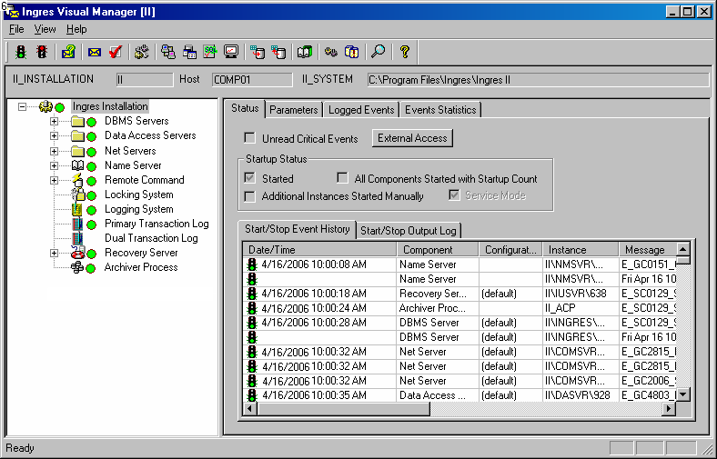This screenshot has height=459, width=717.
Task: Click the green traffic light Start toolbar icon
Action: [21, 52]
